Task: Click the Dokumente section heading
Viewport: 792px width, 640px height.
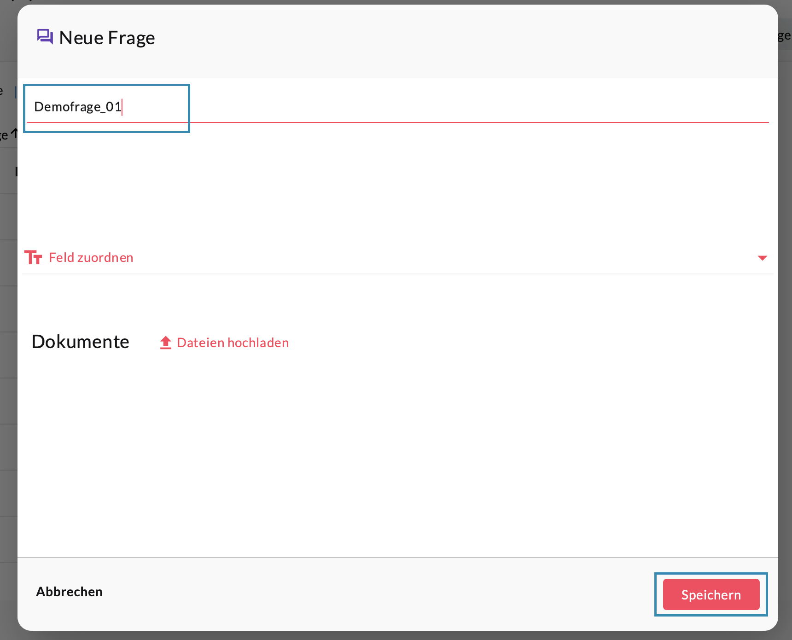Action: click(81, 342)
